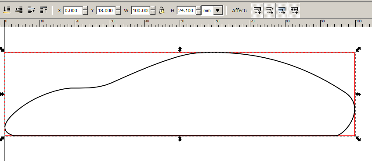Click the bottom-center vertical scale handle
This screenshot has height=161, width=372.
coord(180,139)
